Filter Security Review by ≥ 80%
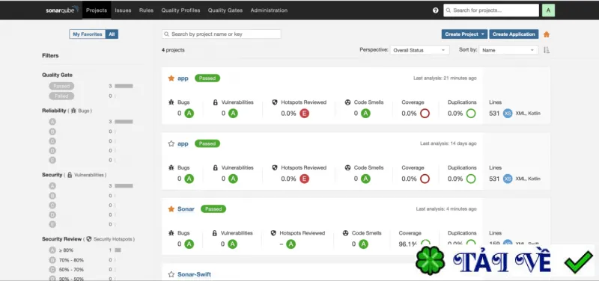The width and height of the screenshot is (599, 281). pos(61,250)
